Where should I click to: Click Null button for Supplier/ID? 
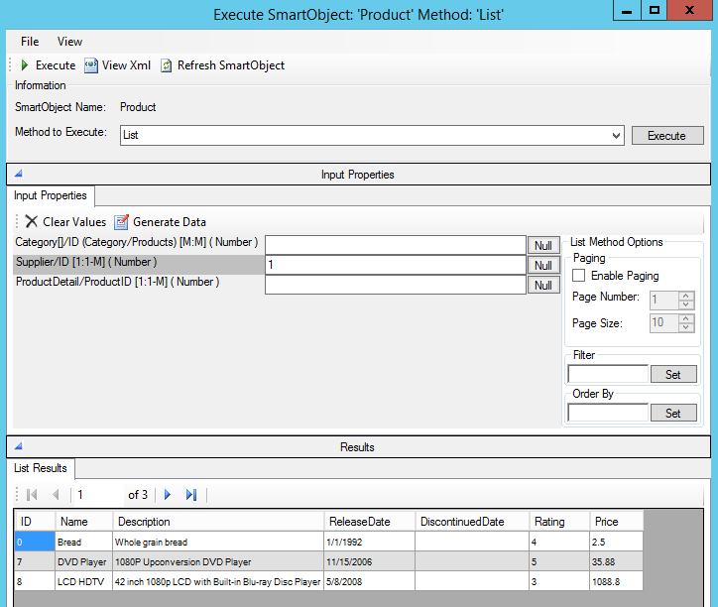542,265
